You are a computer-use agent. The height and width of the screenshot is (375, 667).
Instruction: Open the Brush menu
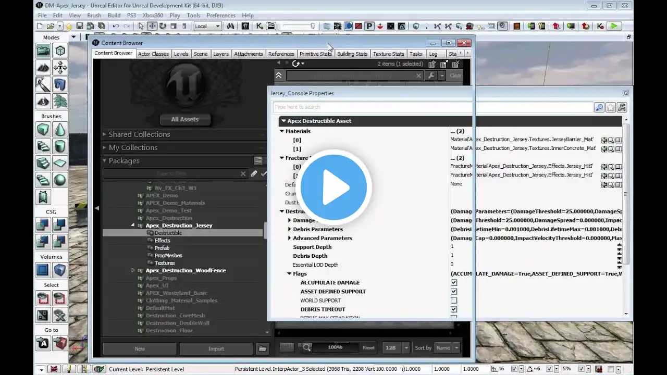pyautogui.click(x=94, y=16)
